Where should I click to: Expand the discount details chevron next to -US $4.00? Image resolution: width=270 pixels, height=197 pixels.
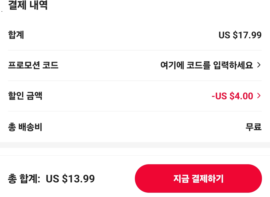[259, 96]
